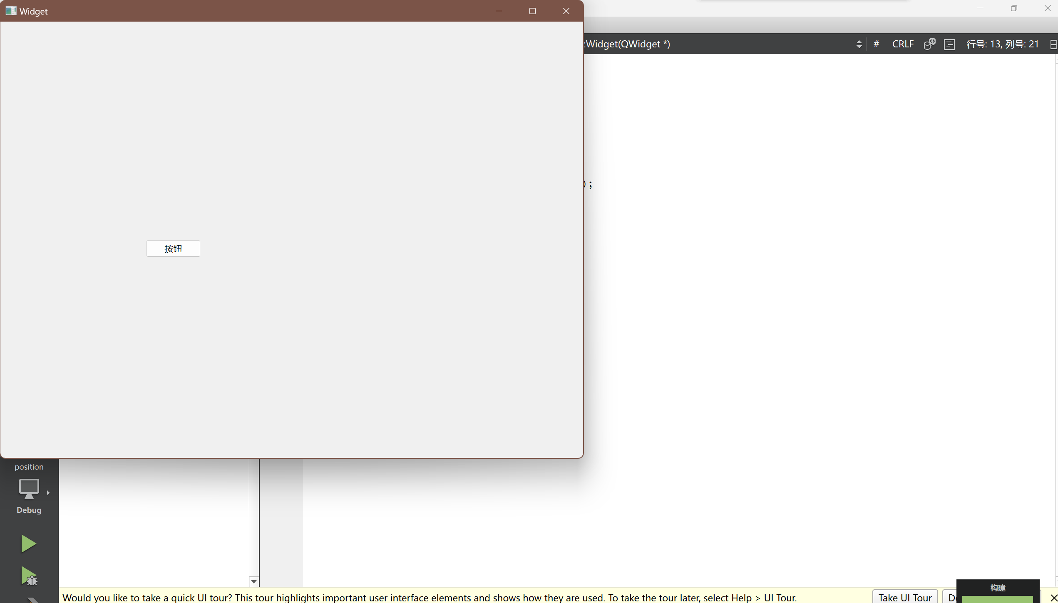Run the project with green play icon
The height and width of the screenshot is (603, 1058).
pos(29,544)
